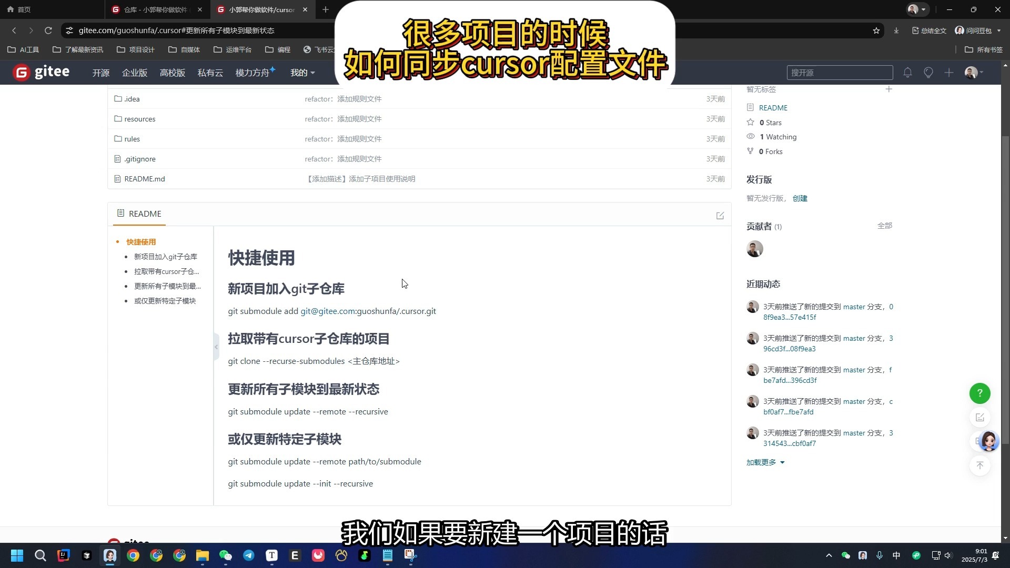Click the contributor avatar thumbnail

(755, 249)
